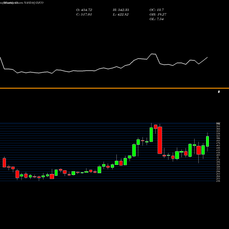Click the 506 price axis label

coord(218,138)
